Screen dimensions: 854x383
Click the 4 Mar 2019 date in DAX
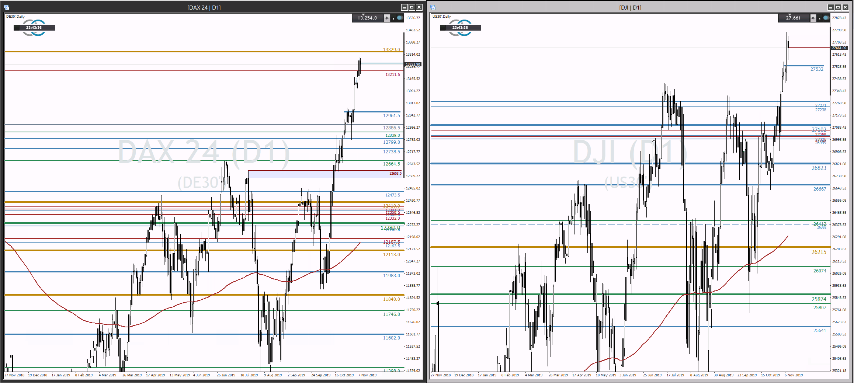pyautogui.click(x=107, y=375)
